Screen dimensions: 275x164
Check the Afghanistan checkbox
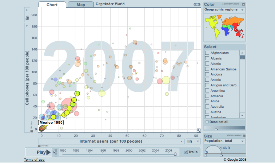(207, 53)
